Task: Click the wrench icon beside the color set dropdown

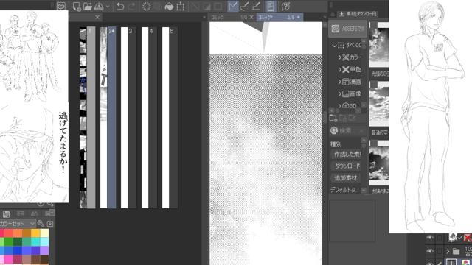Action: click(x=41, y=224)
